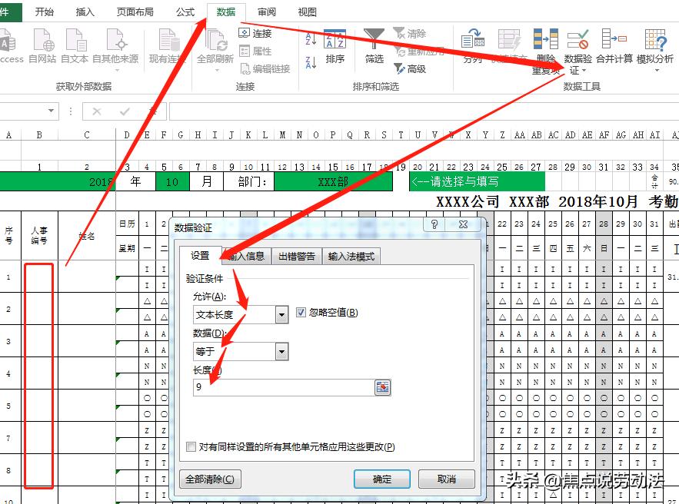Click 全部清除 (Clear All) button
The height and width of the screenshot is (504, 679).
tap(210, 479)
